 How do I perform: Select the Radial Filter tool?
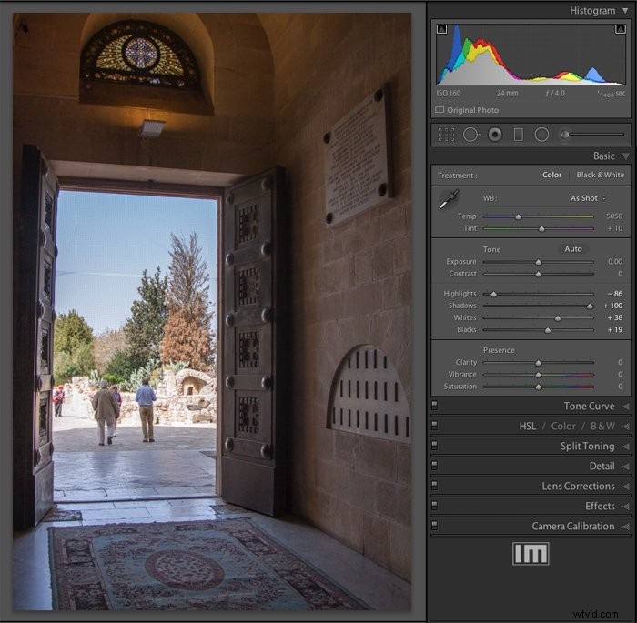tap(541, 135)
